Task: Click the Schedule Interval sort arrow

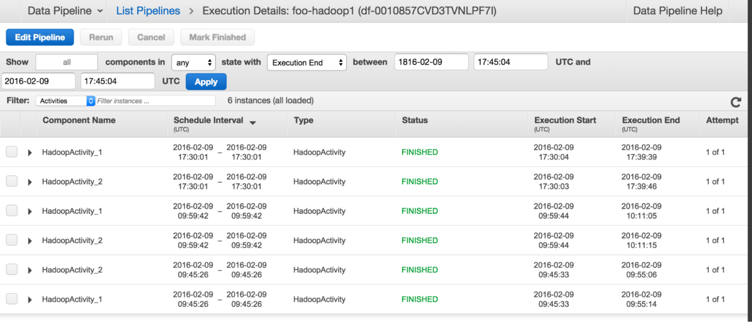Action: tap(253, 122)
